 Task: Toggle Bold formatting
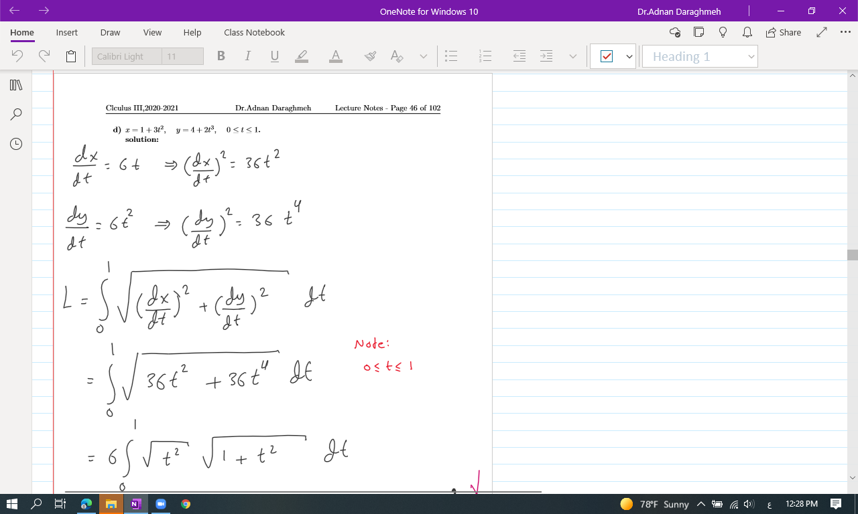[x=221, y=56]
